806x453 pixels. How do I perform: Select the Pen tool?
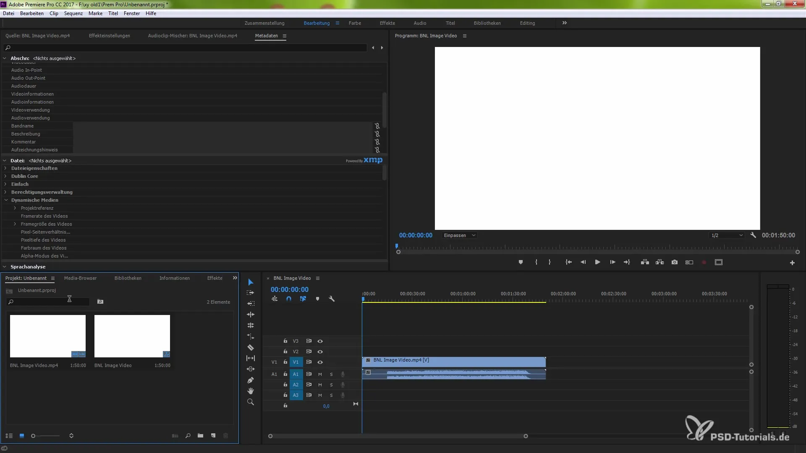pos(251,380)
